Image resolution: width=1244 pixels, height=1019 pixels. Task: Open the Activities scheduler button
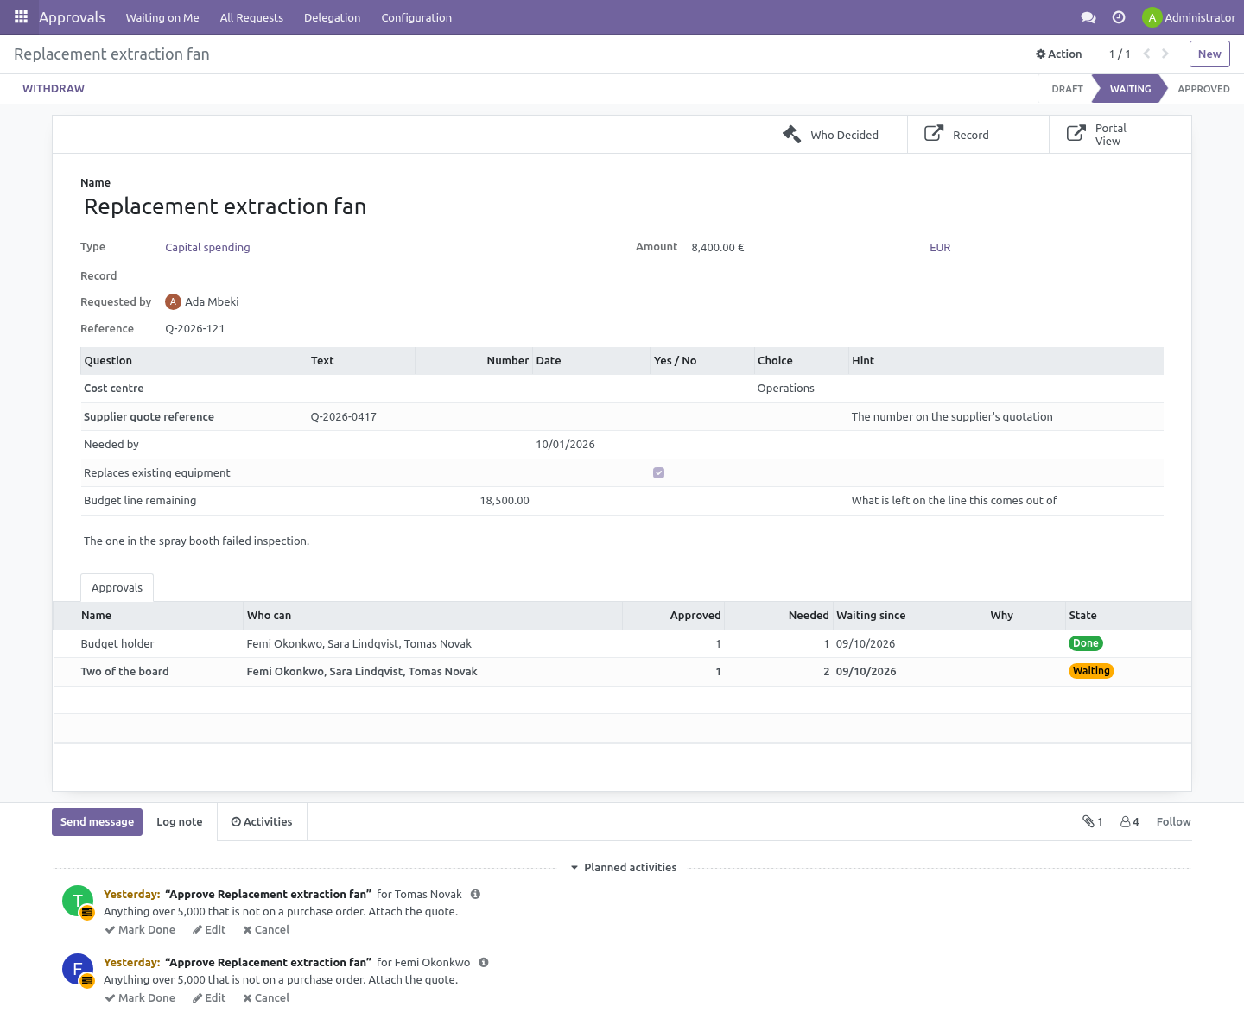pyautogui.click(x=262, y=821)
